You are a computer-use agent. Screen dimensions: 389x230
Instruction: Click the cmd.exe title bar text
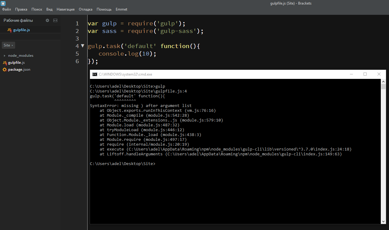125,74
